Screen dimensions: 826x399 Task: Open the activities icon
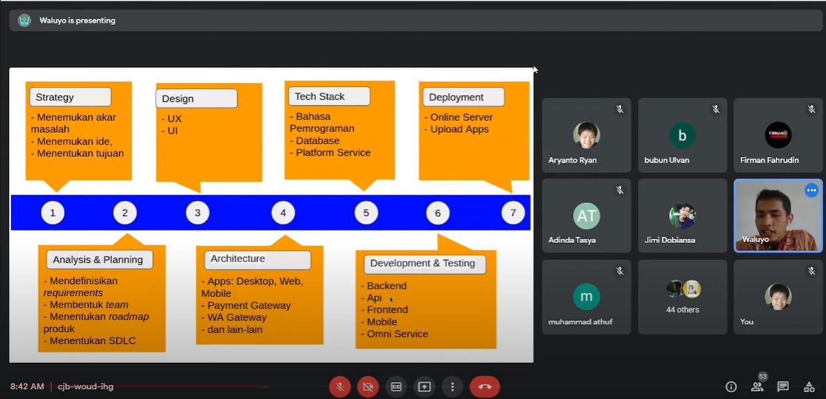point(809,386)
